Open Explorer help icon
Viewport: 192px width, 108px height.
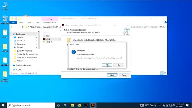(x=166, y=22)
